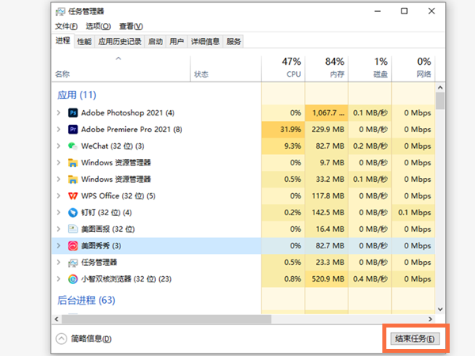Click the 钉钉 app icon
This screenshot has height=356, width=475.
click(x=73, y=213)
